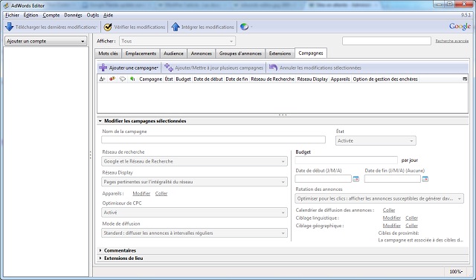This screenshot has height=280, width=476.
Task: Open the Réseau Display dropdown
Action: coord(194,182)
